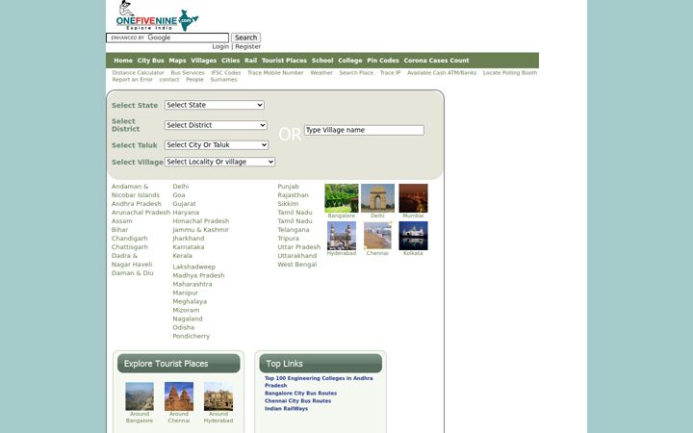Open the Login link
This screenshot has width=693, height=433.
click(x=220, y=46)
